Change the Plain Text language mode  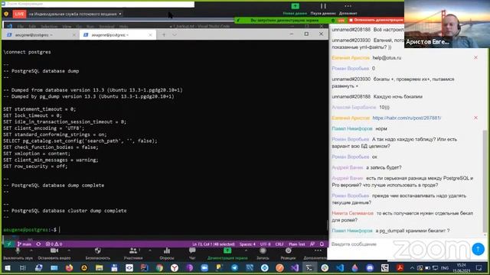pos(296,244)
